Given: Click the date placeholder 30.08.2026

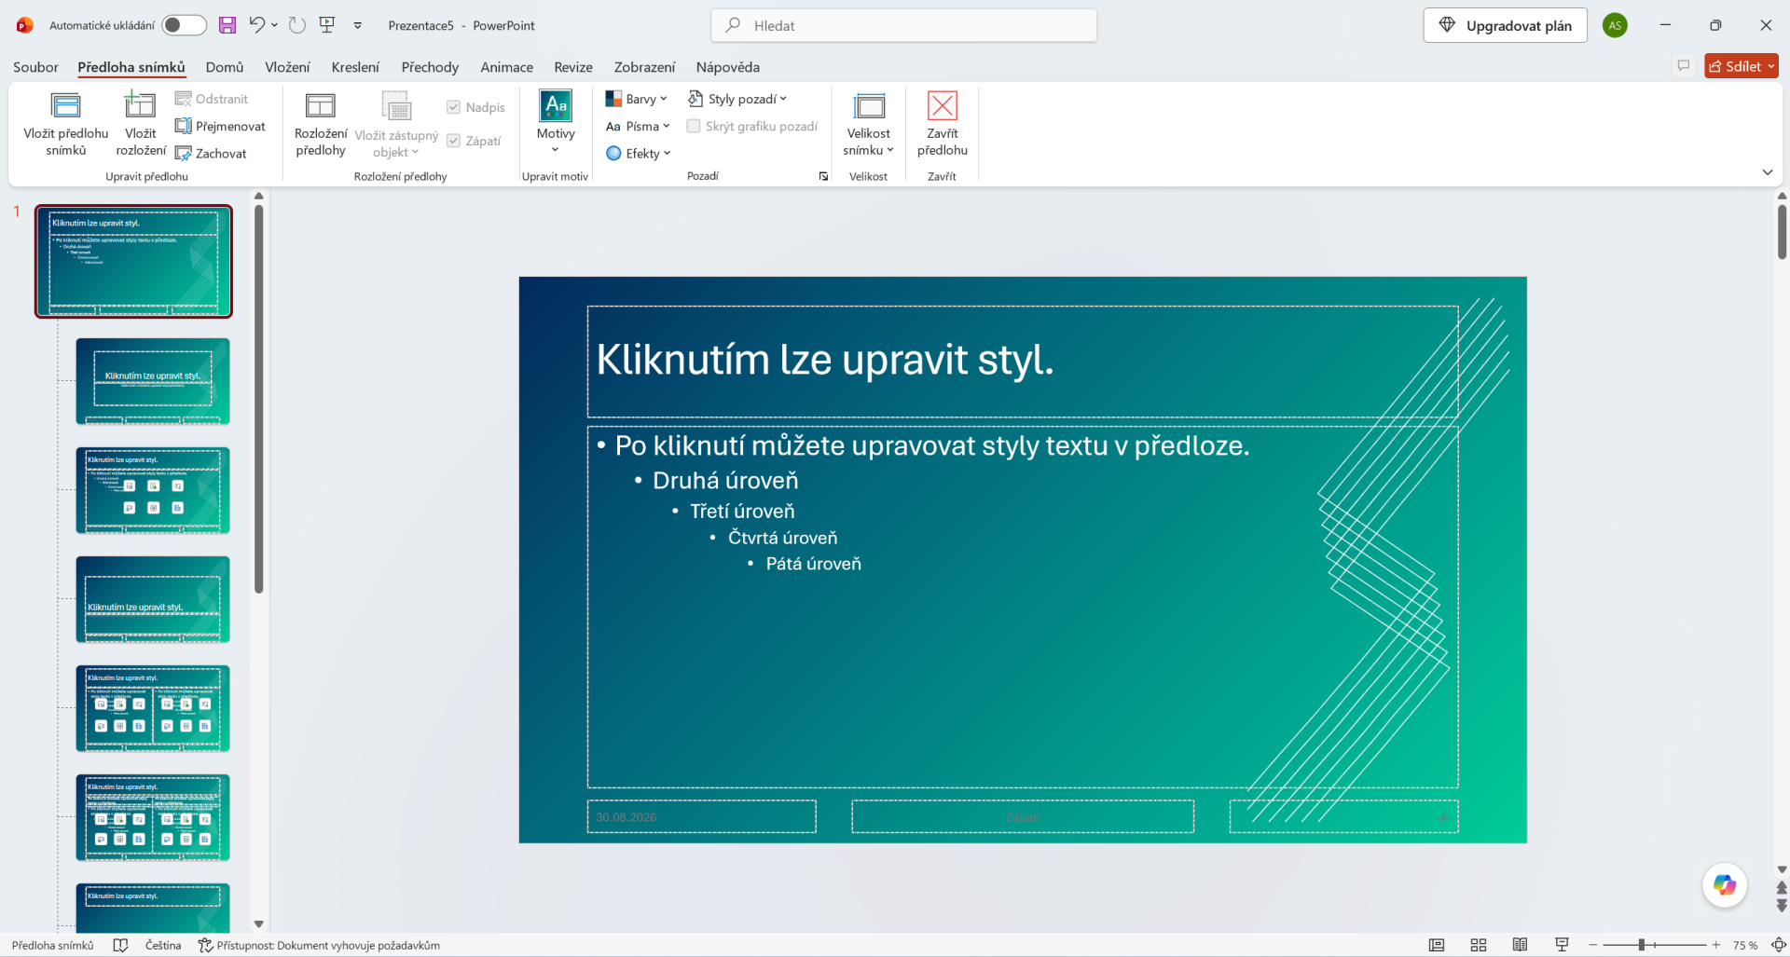Looking at the screenshot, I should click(626, 817).
